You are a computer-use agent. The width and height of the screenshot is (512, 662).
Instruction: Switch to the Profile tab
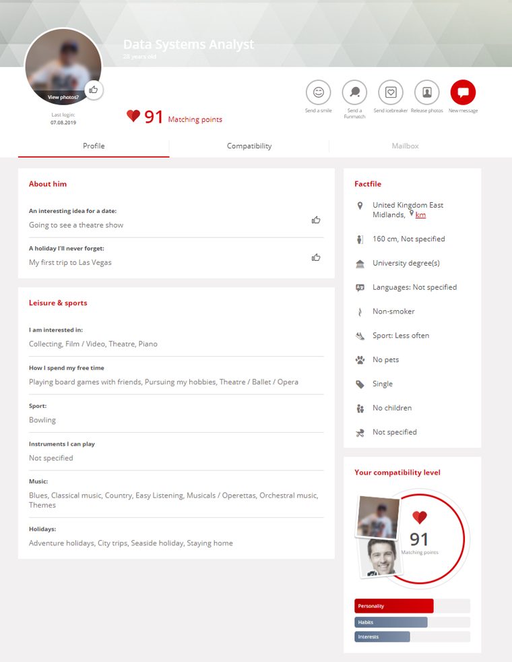pyautogui.click(x=94, y=146)
